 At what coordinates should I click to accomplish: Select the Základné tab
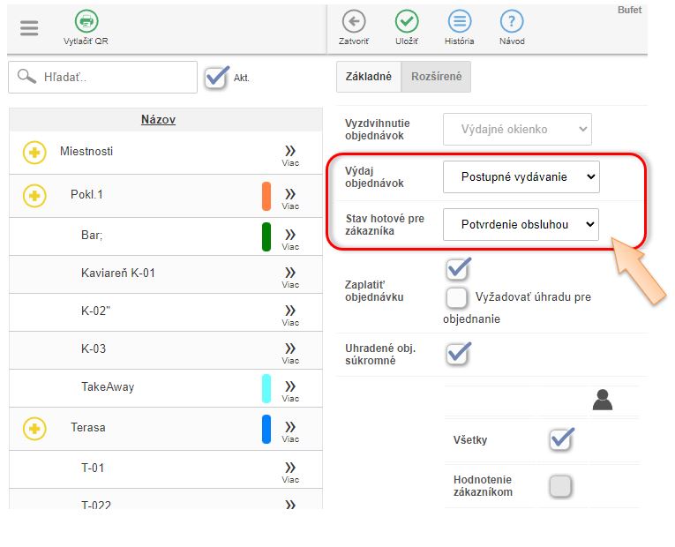point(369,77)
